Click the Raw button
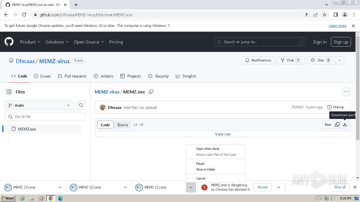360x202 pixels. point(328,125)
